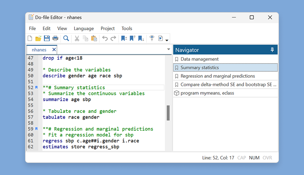Expand the Execute button dropdown arrow
Viewport: 304px width, 175px height.
tap(167, 40)
